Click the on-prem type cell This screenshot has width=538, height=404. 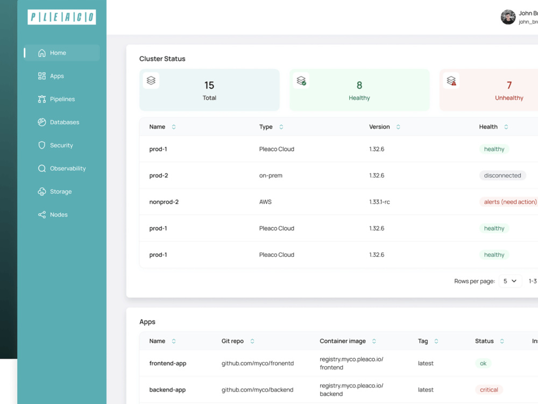(271, 176)
